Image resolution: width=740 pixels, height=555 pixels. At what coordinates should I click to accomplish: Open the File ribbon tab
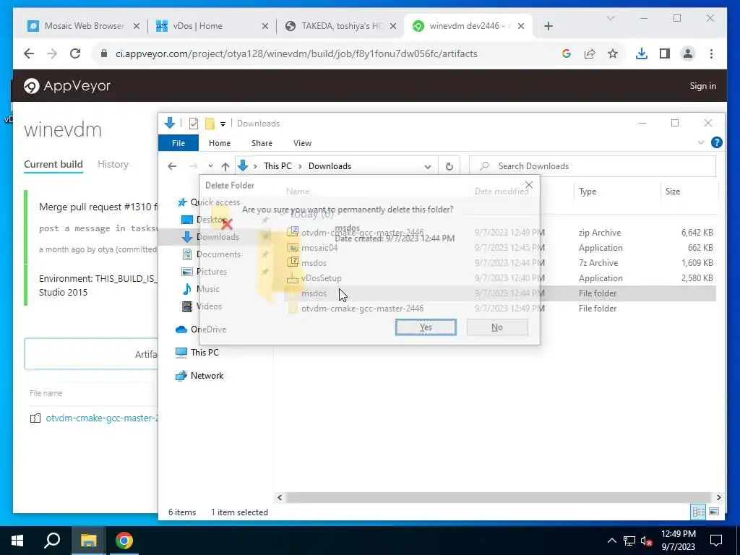pos(178,143)
